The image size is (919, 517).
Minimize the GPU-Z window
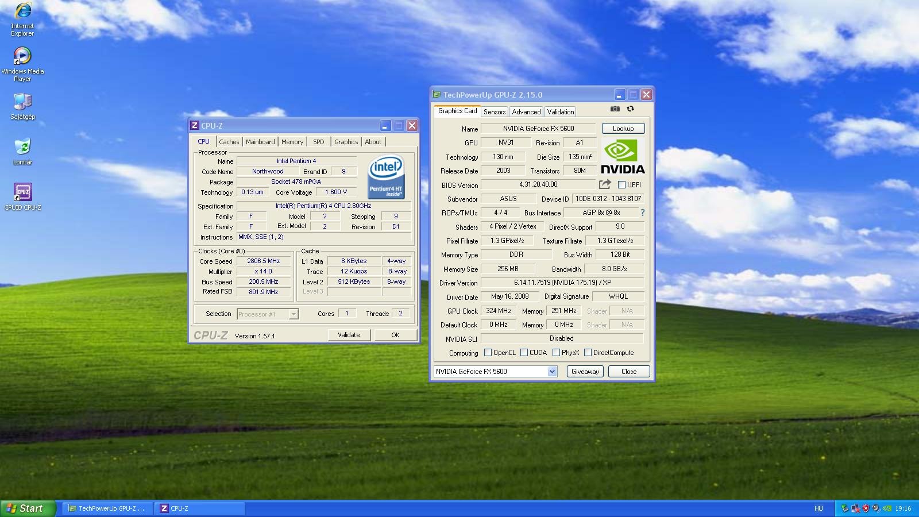(619, 95)
